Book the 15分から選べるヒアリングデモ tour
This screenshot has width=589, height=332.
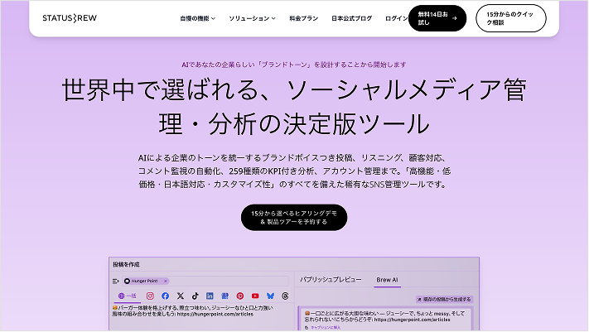click(x=294, y=218)
